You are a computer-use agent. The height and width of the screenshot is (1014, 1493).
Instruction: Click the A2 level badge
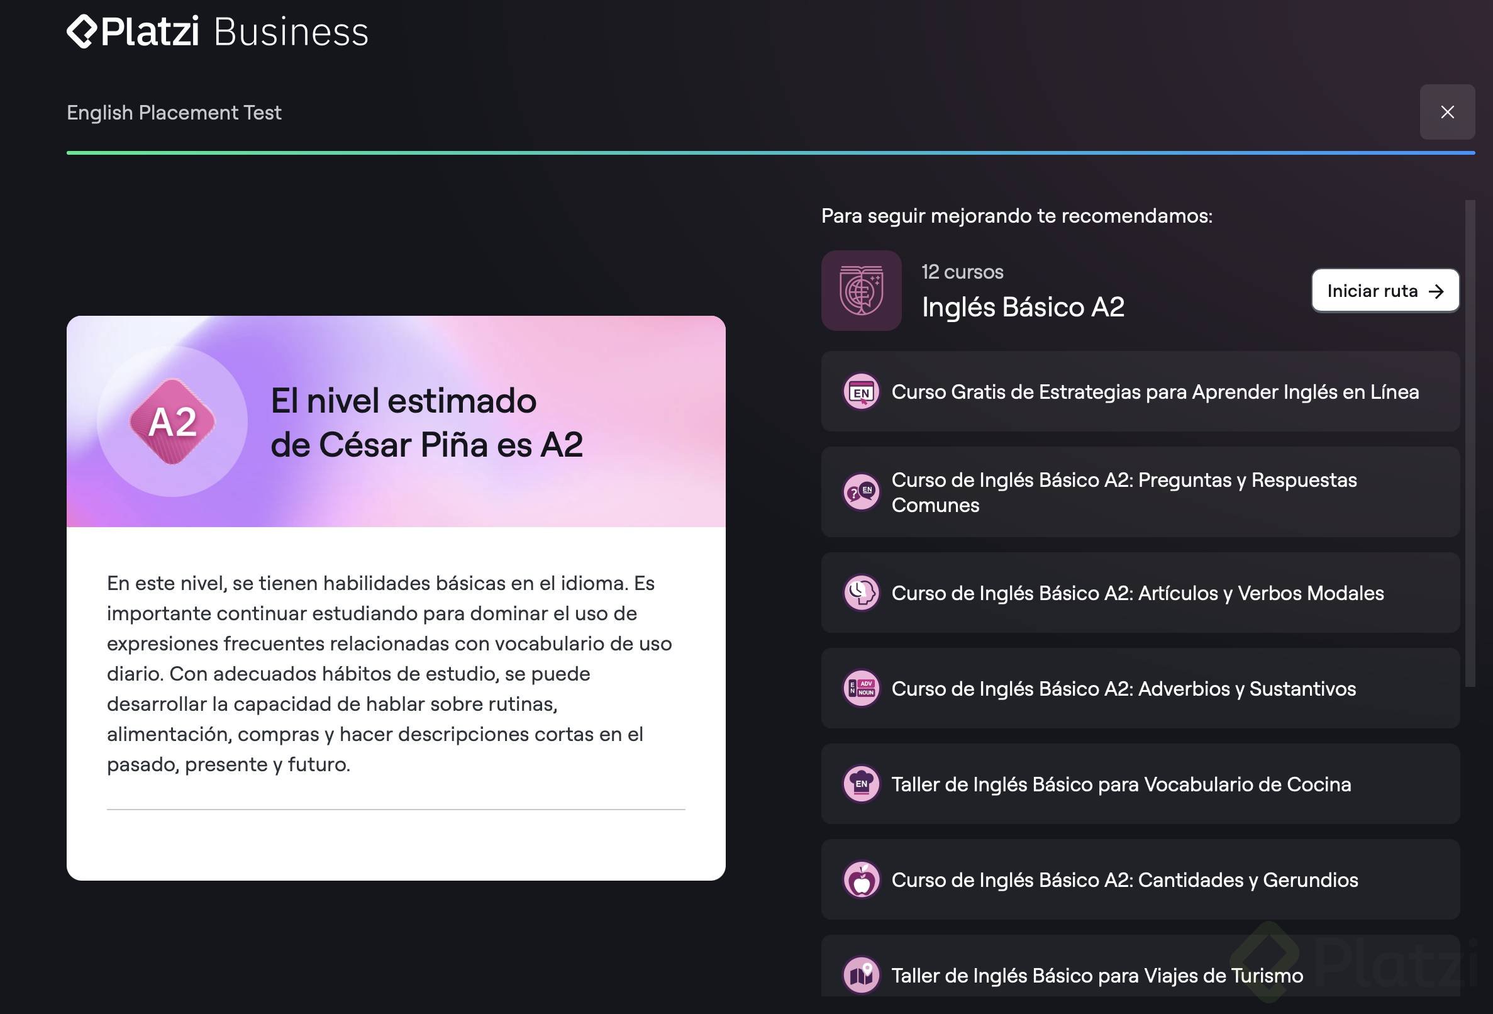pos(172,421)
